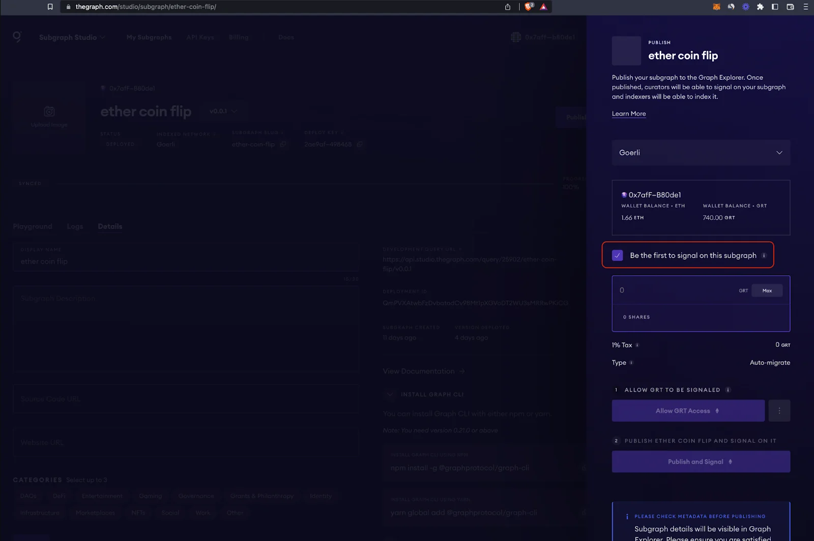Click the Subgraph Description text area
Image resolution: width=814 pixels, height=541 pixels.
pyautogui.click(x=186, y=329)
